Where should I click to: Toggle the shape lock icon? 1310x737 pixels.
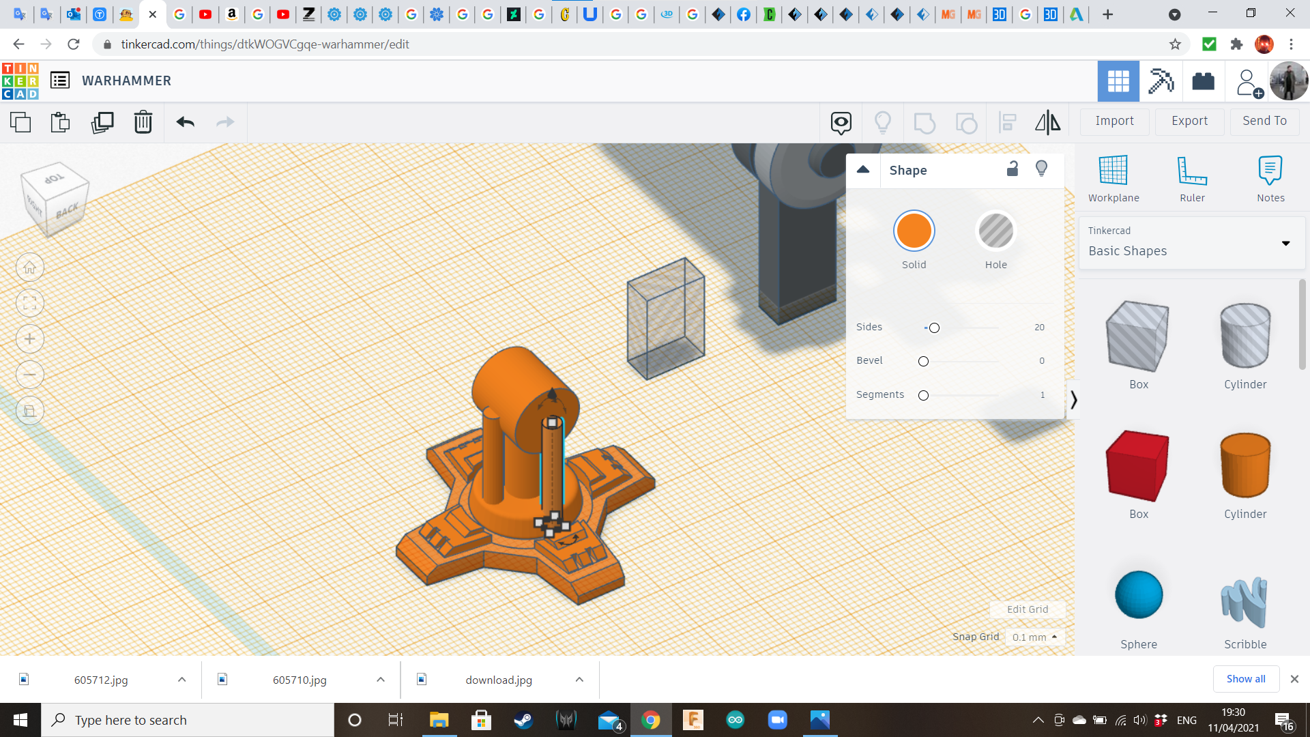[1013, 169]
